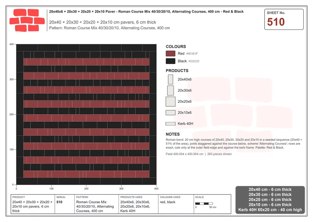Click the '20x40x6' product label
Image resolution: width=313 pixels, height=222 pixels.
184,80
